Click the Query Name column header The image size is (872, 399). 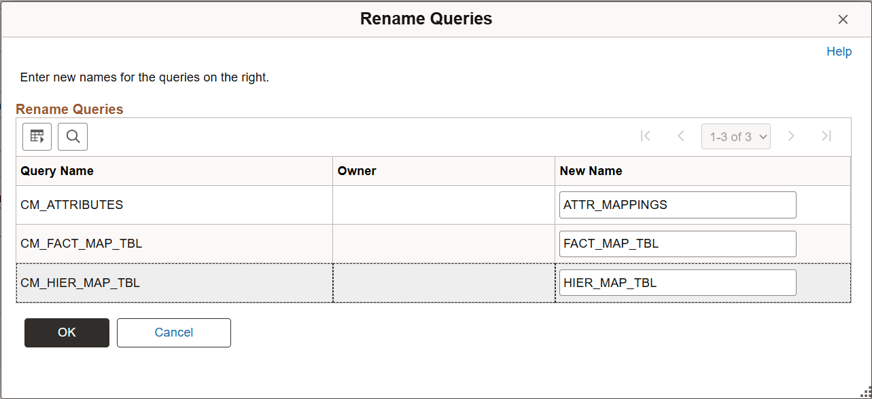[57, 171]
